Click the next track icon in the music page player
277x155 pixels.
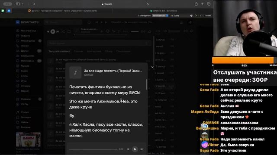point(58,31)
